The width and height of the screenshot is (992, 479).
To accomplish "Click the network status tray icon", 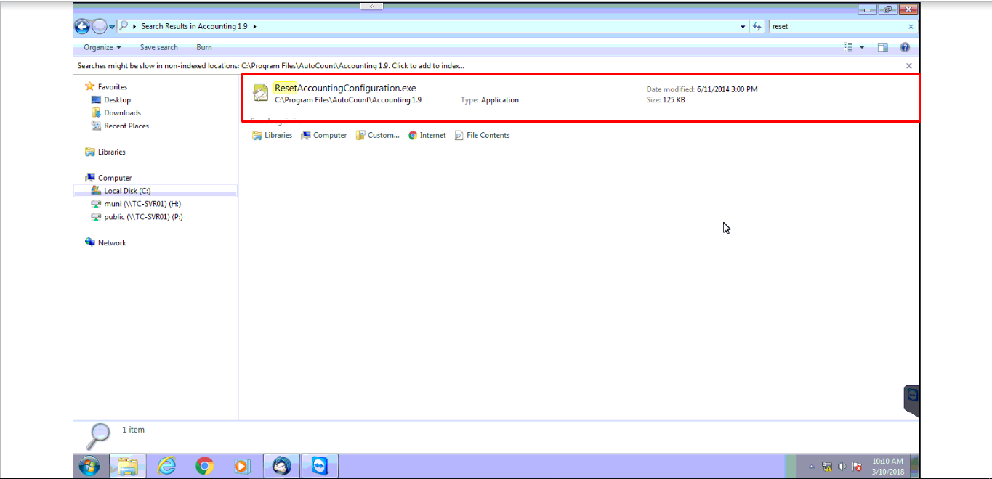I will (x=827, y=467).
